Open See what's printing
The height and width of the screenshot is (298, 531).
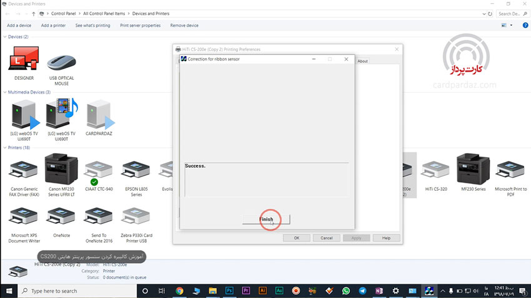click(92, 26)
